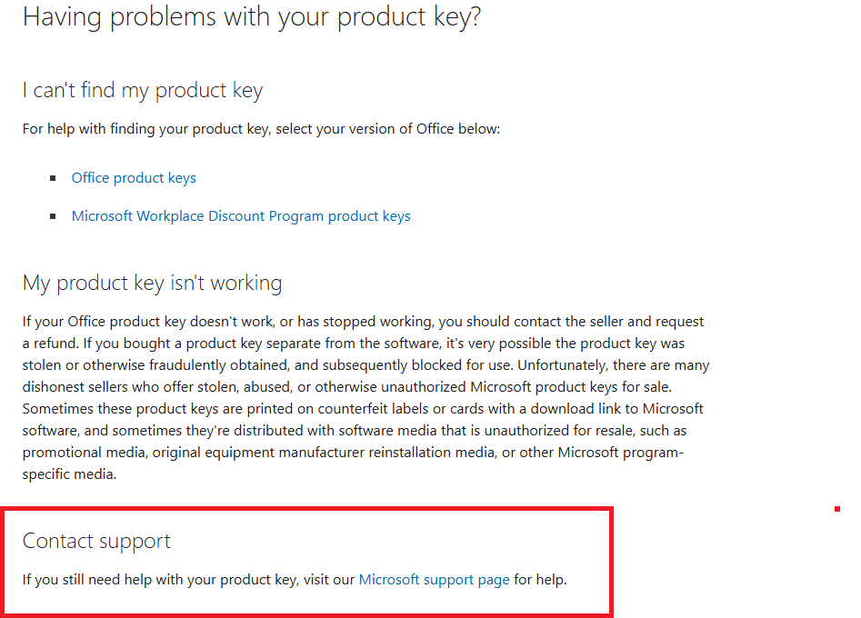
Task: Click the 'Contact support' heading
Action: pos(96,541)
